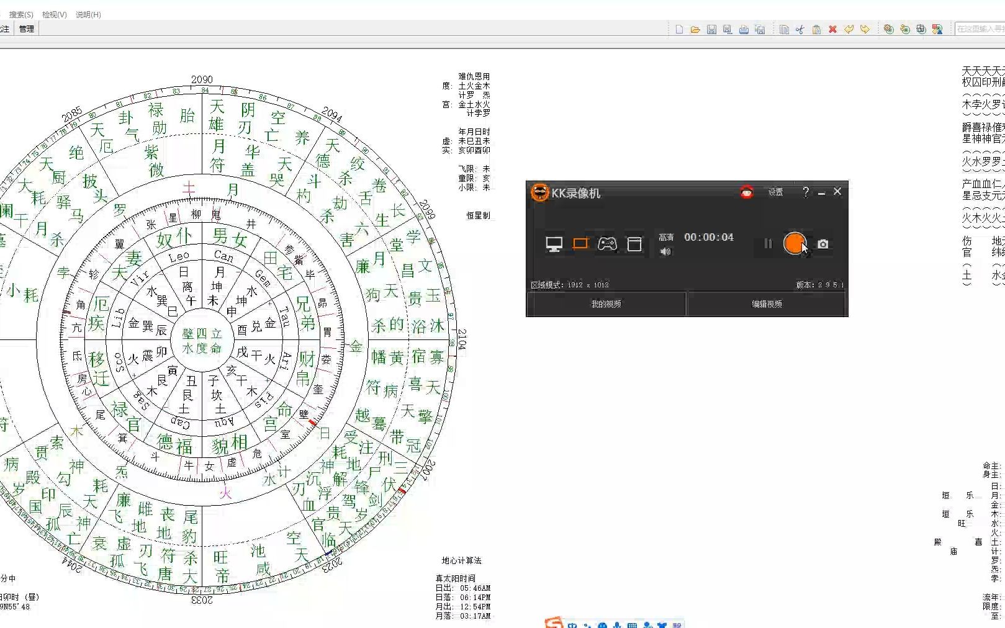This screenshot has height=628, width=1005.
Task: Click the year 2090 label atop the chart
Action: click(x=202, y=79)
